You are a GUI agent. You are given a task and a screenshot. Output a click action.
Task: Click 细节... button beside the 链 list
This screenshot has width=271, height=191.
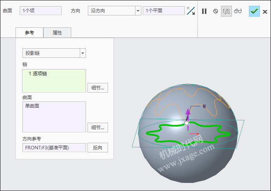98,88
